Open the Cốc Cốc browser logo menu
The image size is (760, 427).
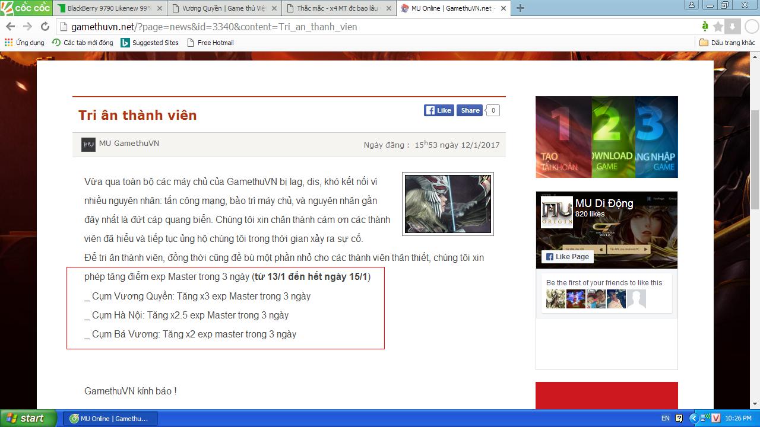[x=26, y=8]
